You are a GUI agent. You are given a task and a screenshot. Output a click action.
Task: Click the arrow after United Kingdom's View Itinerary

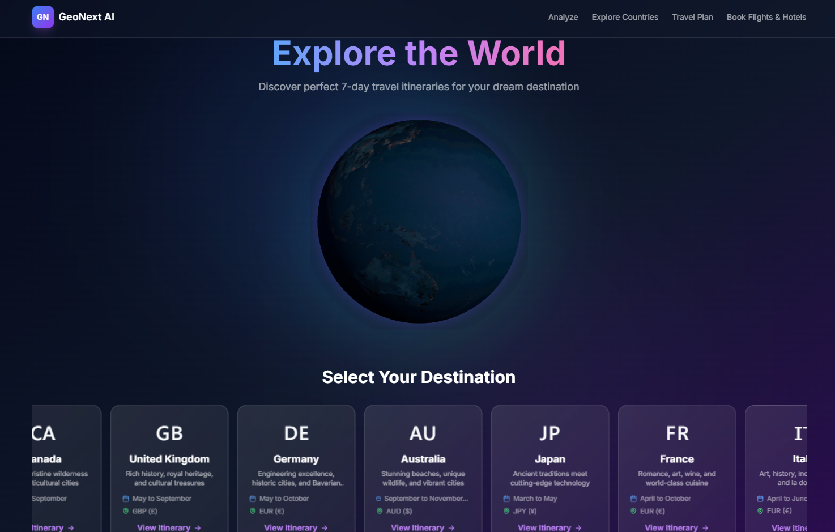198,527
